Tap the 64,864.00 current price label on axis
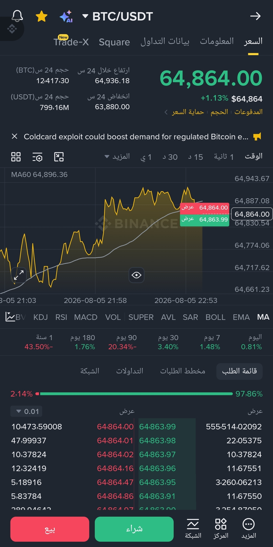The image size is (273, 547). coord(252,214)
